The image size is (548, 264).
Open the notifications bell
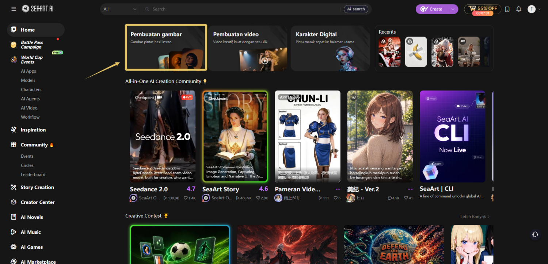tap(518, 9)
